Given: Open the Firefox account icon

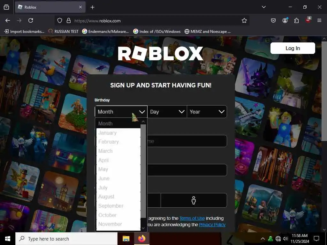Looking at the screenshot, I should tap(285, 20).
